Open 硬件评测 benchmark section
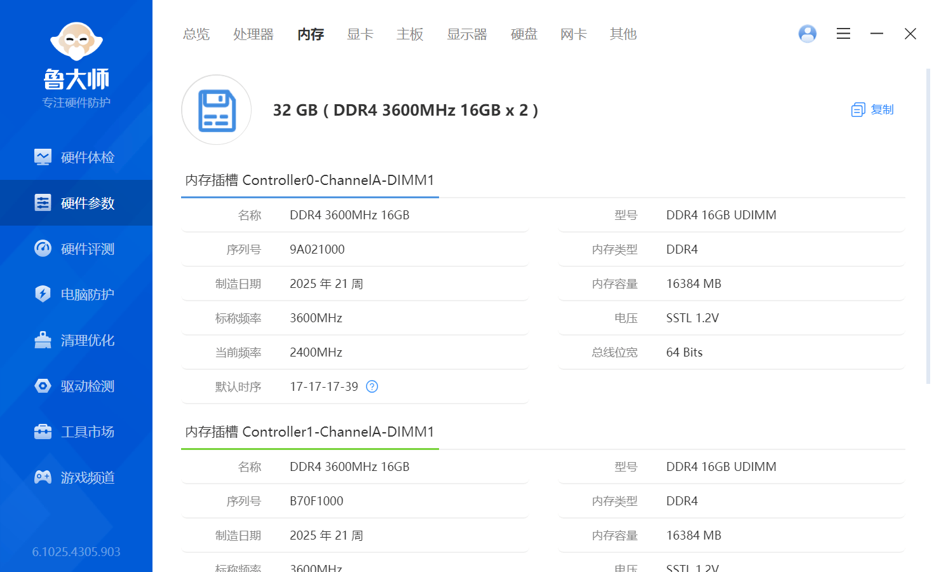The height and width of the screenshot is (572, 934). click(76, 249)
